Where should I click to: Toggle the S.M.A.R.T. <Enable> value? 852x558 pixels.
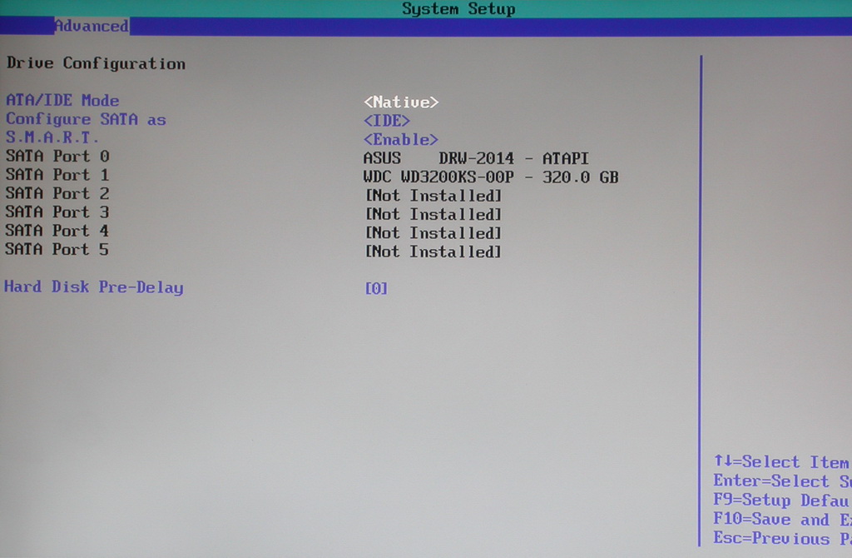coord(400,139)
